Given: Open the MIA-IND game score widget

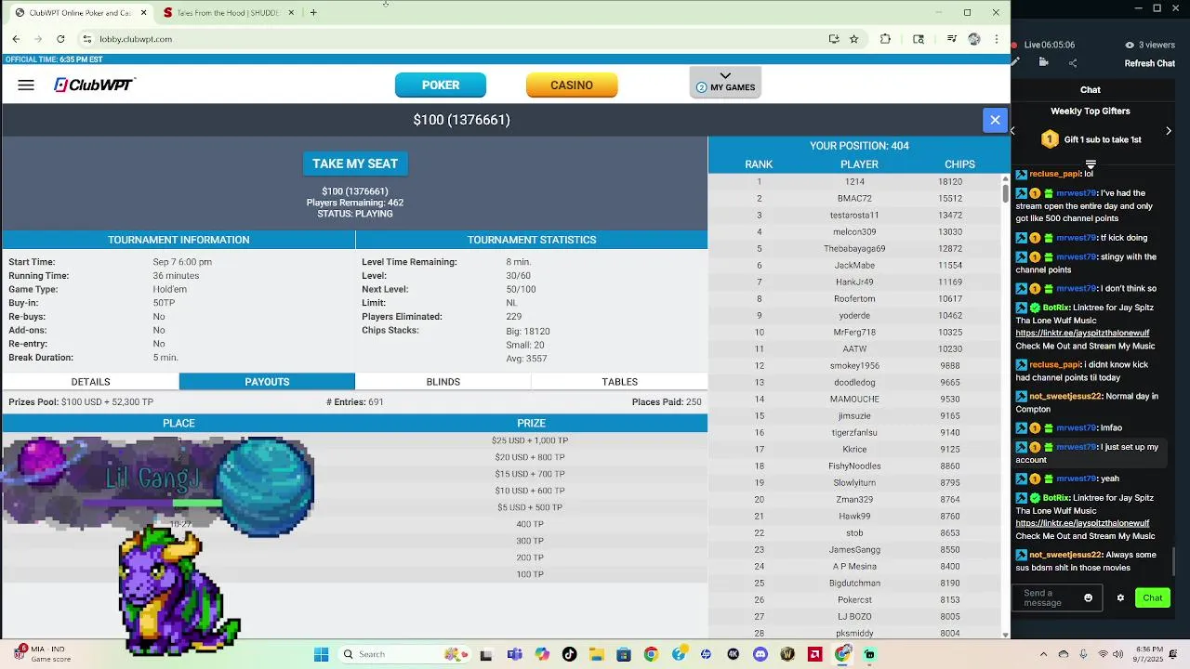Looking at the screenshot, I should coord(41,654).
